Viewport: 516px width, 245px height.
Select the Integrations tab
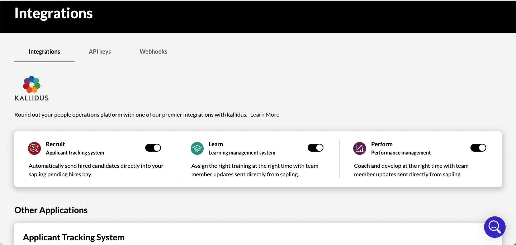(x=44, y=52)
